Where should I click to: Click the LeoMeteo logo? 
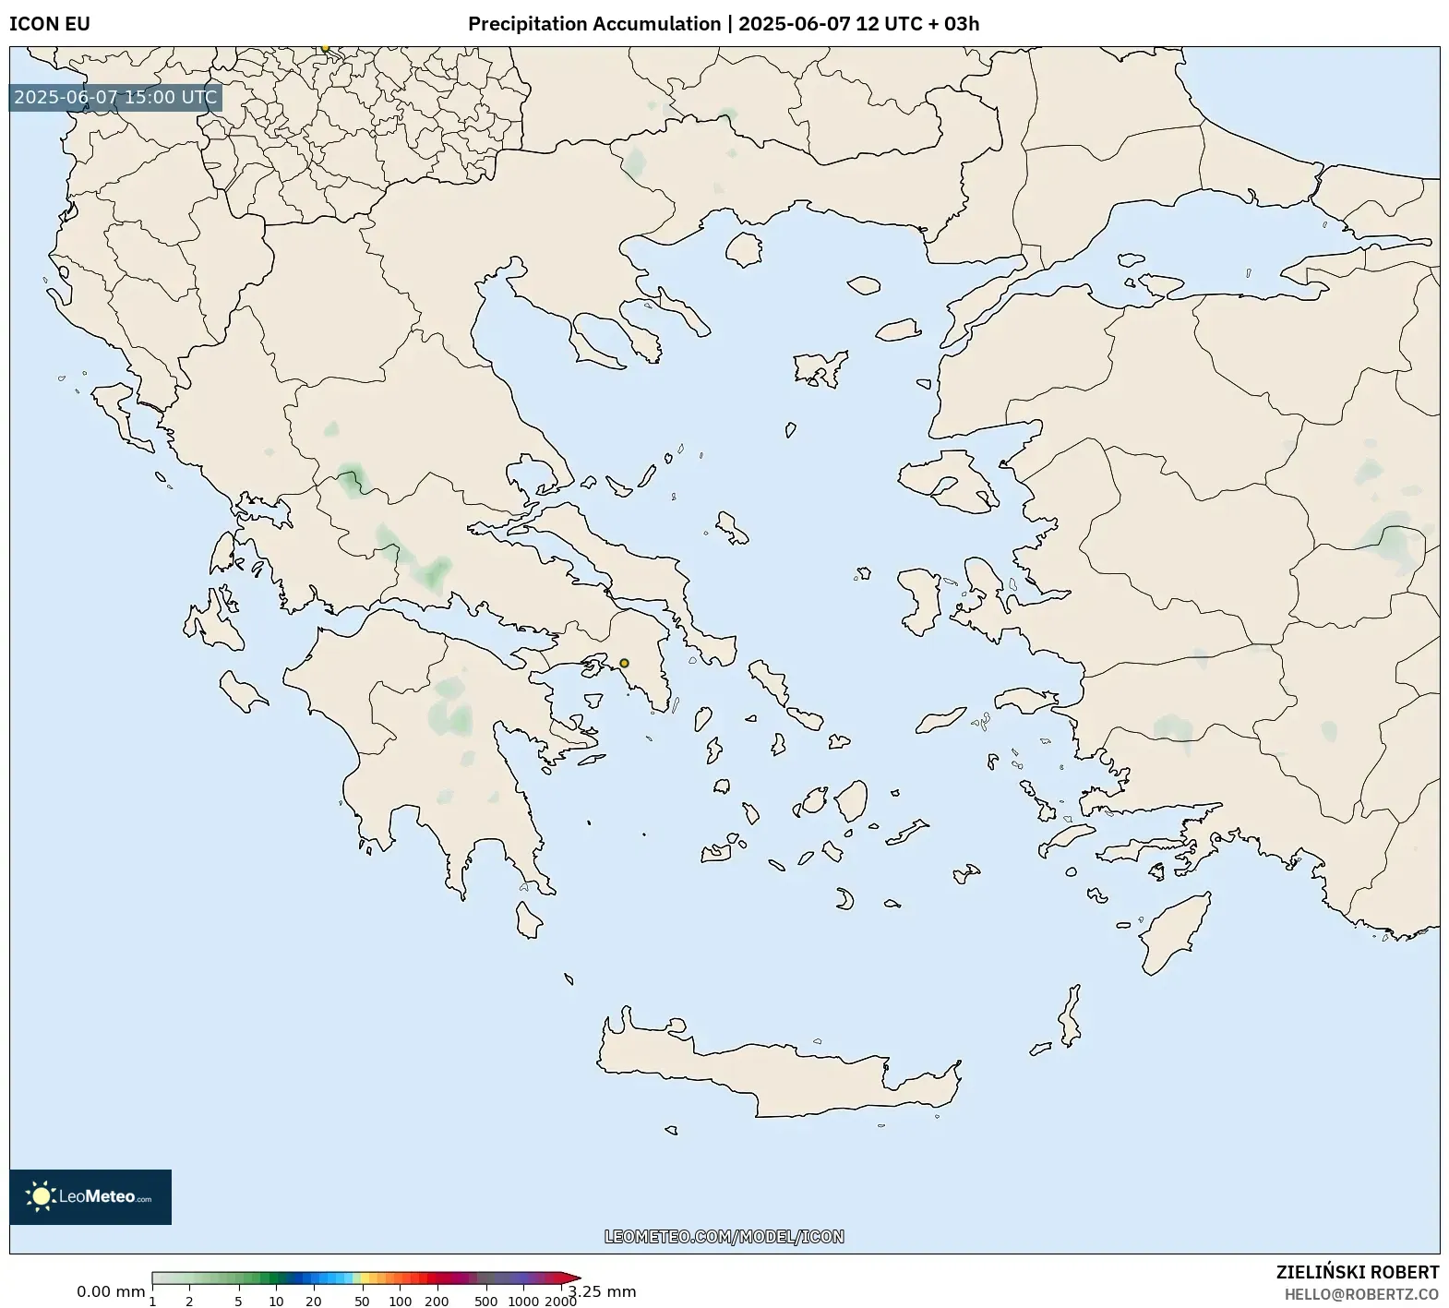[x=90, y=1196]
